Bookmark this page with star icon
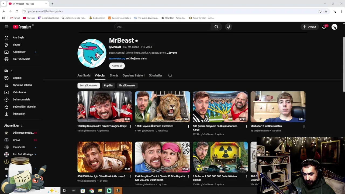Screen dimensions: 345x194 click(x=326, y=11)
